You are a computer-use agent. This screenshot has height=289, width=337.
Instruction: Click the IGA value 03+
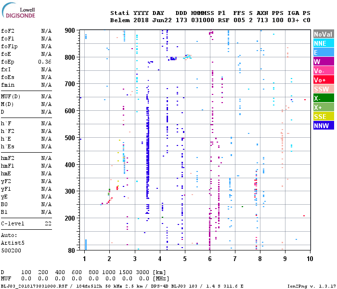293,20
